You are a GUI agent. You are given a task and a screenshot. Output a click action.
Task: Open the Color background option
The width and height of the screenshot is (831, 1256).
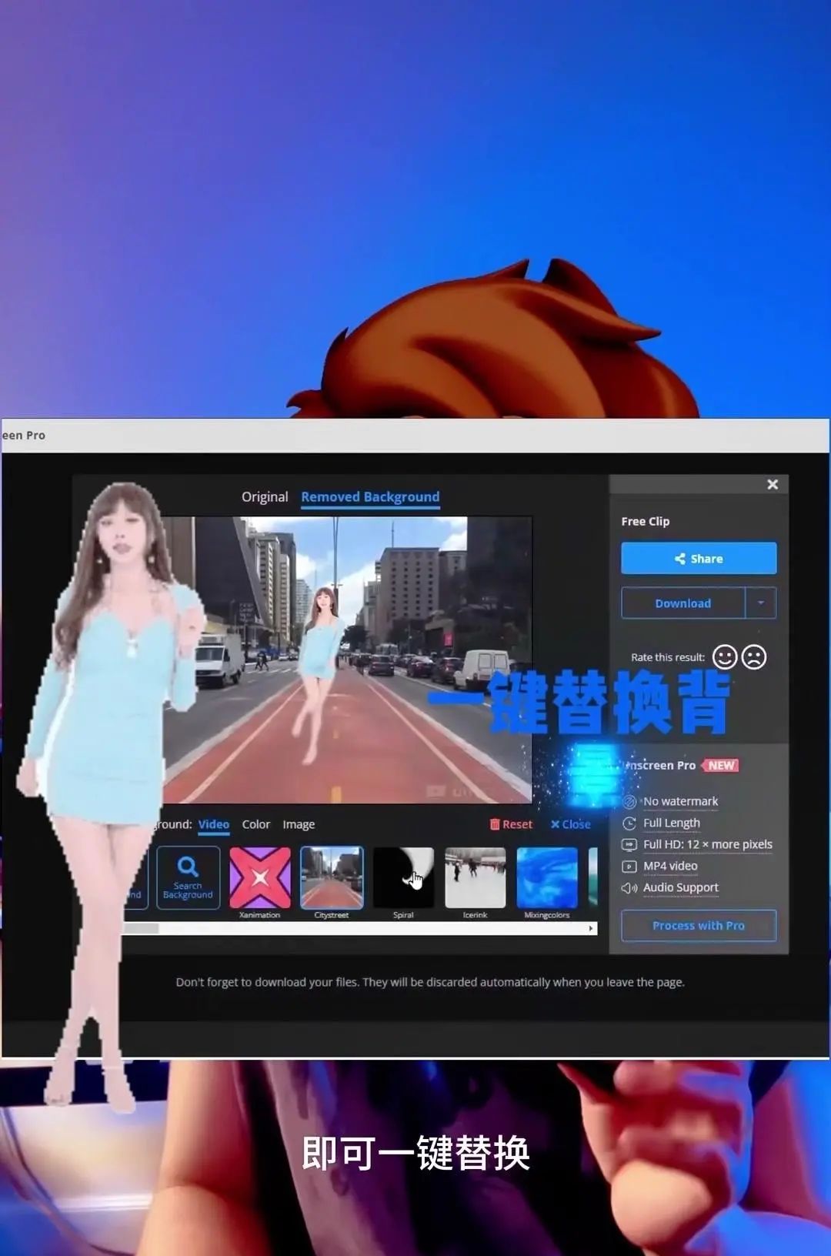point(256,824)
